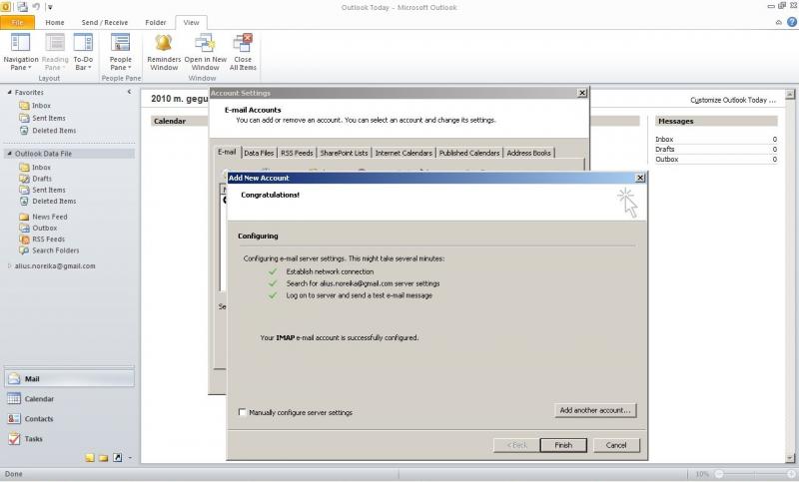The image size is (799, 482).
Task: Click Finish in Add New Account
Action: (563, 445)
